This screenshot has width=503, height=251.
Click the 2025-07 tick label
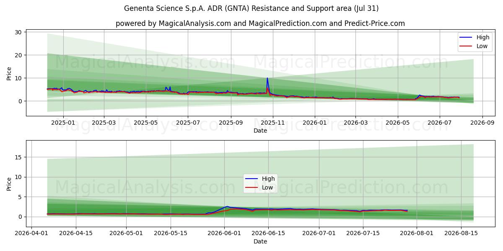point(187,123)
